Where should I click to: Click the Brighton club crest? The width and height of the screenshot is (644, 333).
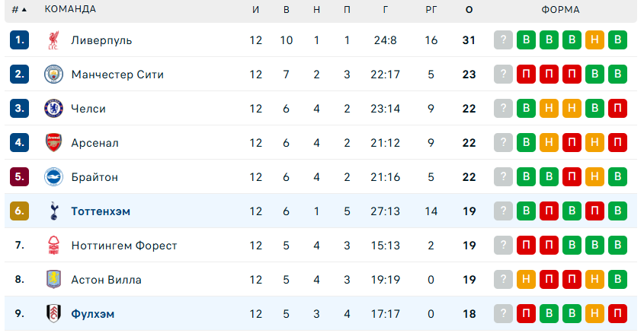point(53,177)
